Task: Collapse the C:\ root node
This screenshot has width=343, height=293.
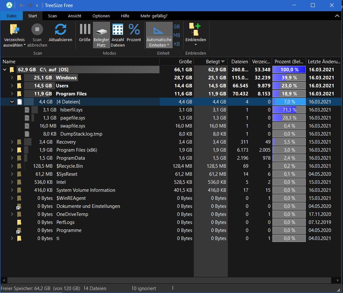Action: click(x=4, y=70)
